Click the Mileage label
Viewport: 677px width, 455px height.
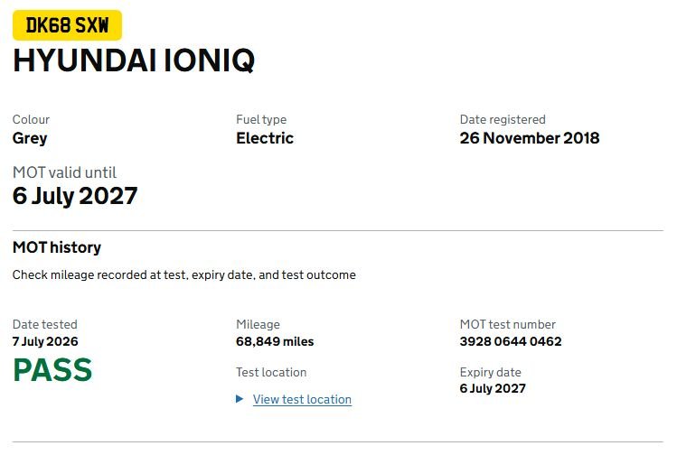point(258,324)
